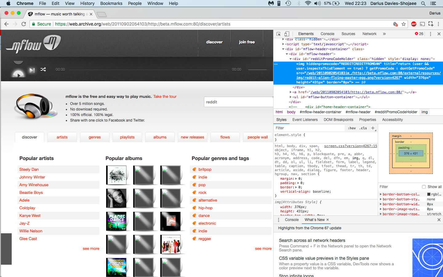Open the DevTools more tabs chevron

click(x=384, y=34)
